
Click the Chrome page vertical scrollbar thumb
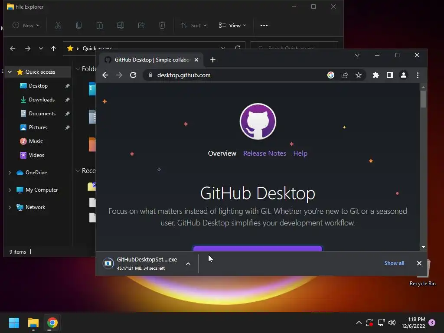coord(423,99)
